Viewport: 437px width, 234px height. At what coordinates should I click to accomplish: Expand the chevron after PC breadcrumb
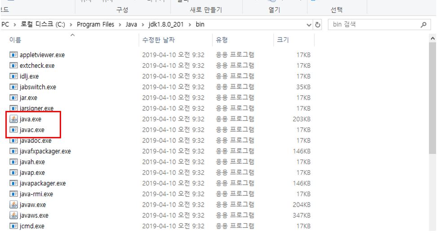coord(15,25)
